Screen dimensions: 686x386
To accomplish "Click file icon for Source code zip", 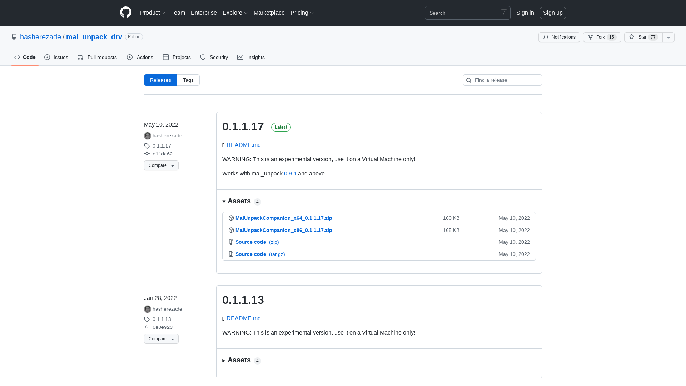I will click(x=231, y=242).
